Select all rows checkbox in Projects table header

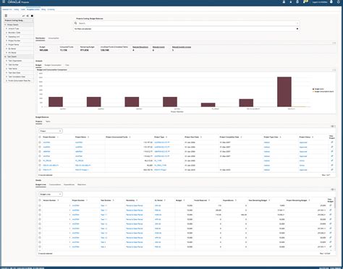[x=40, y=137]
